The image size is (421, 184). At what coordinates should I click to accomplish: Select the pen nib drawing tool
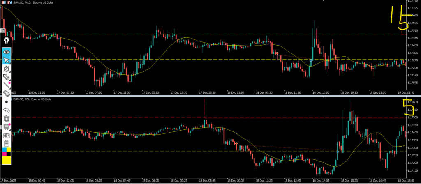coord(7,41)
